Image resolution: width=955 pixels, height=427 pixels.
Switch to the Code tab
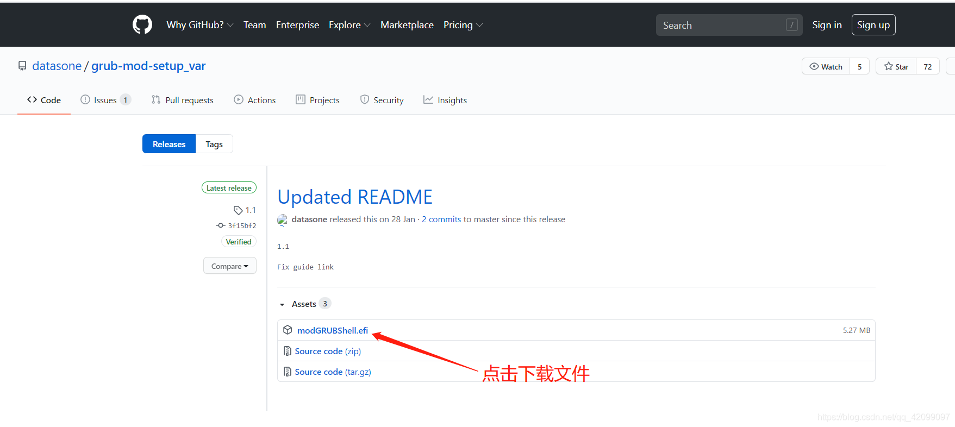click(x=44, y=100)
